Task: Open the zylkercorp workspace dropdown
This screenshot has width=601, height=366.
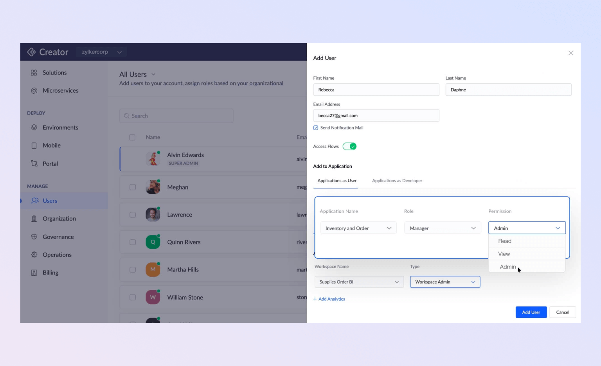Action: pos(102,52)
